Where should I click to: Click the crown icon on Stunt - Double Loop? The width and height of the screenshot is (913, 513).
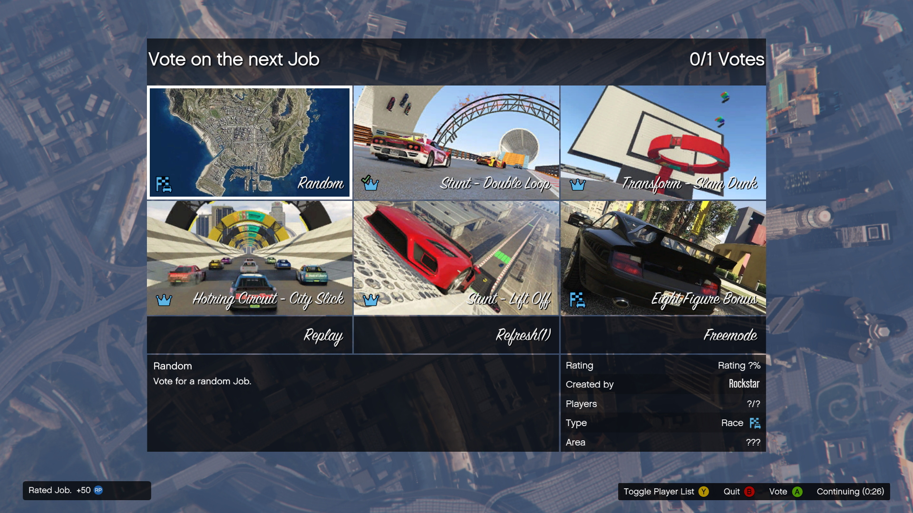coord(371,183)
